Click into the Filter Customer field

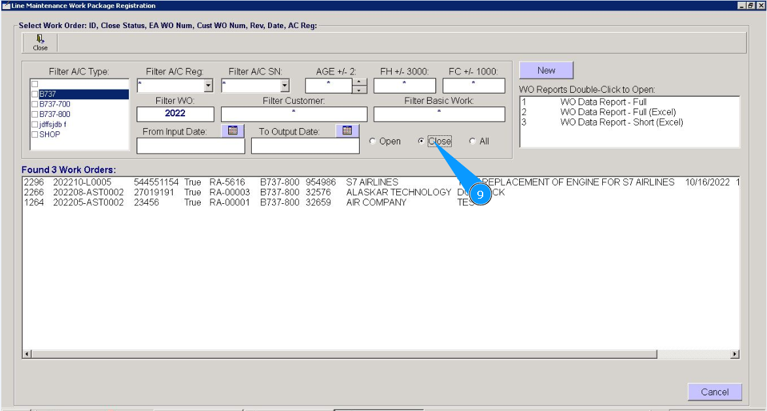click(294, 114)
